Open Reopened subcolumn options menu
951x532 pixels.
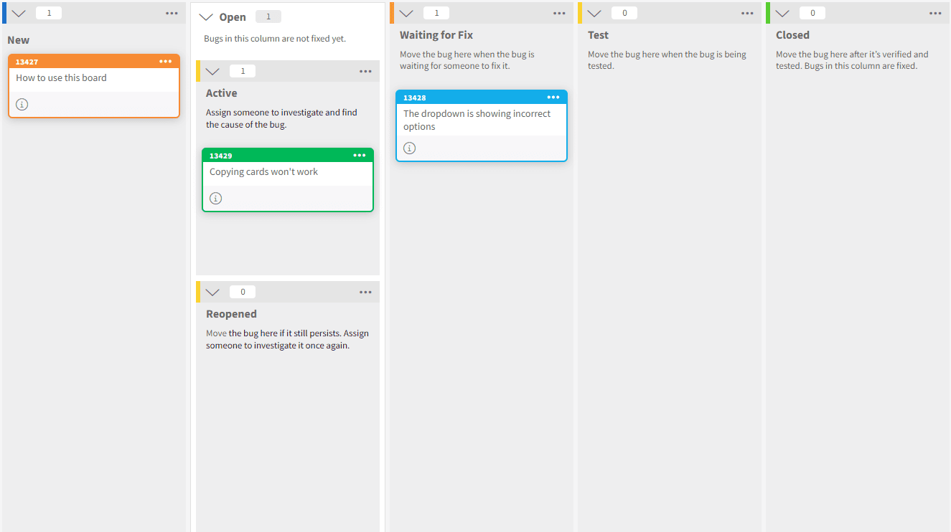click(x=365, y=292)
